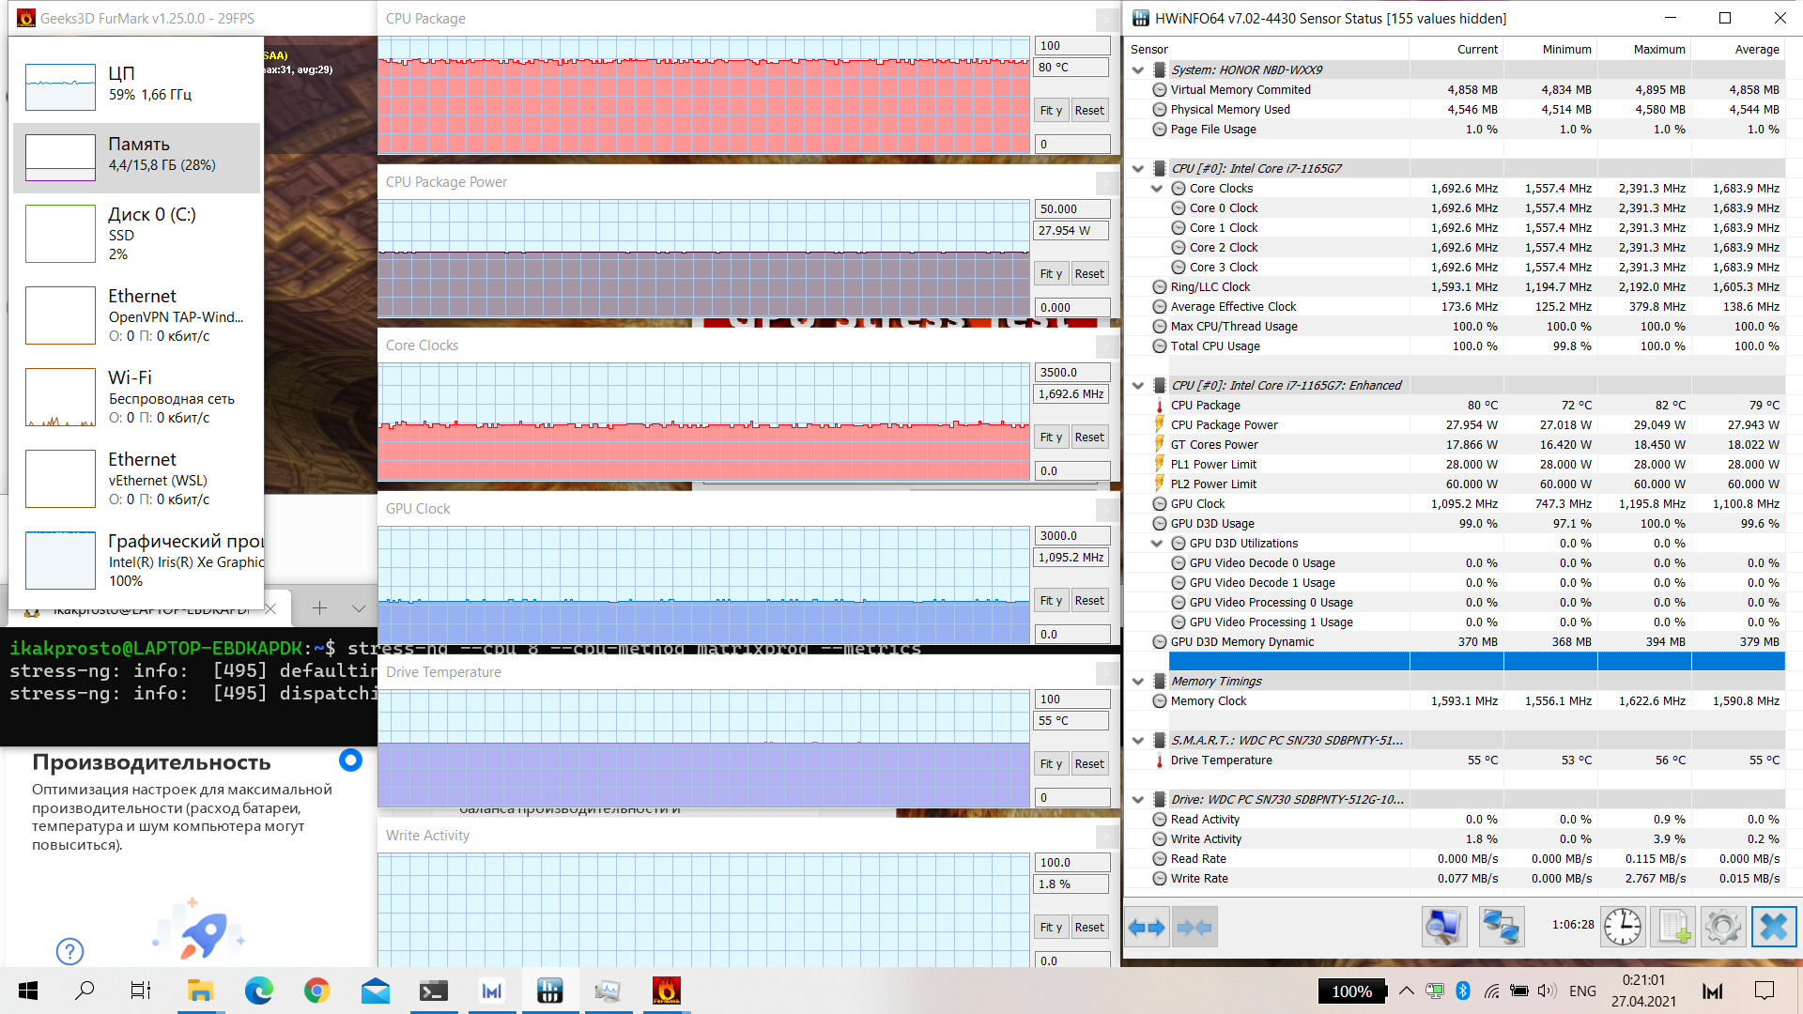Screen dimensions: 1803x1014
Task: Click Fit y in Core Clocks graph
Action: coord(1051,438)
